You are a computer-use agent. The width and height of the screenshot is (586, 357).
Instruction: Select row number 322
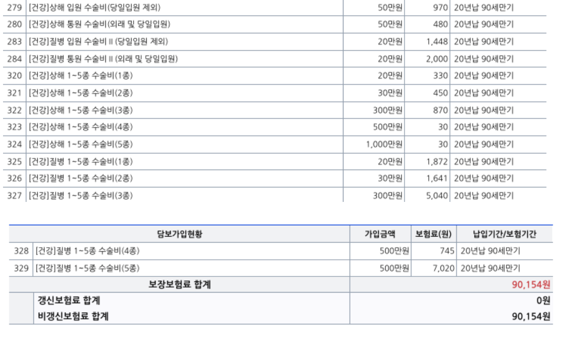(15, 110)
